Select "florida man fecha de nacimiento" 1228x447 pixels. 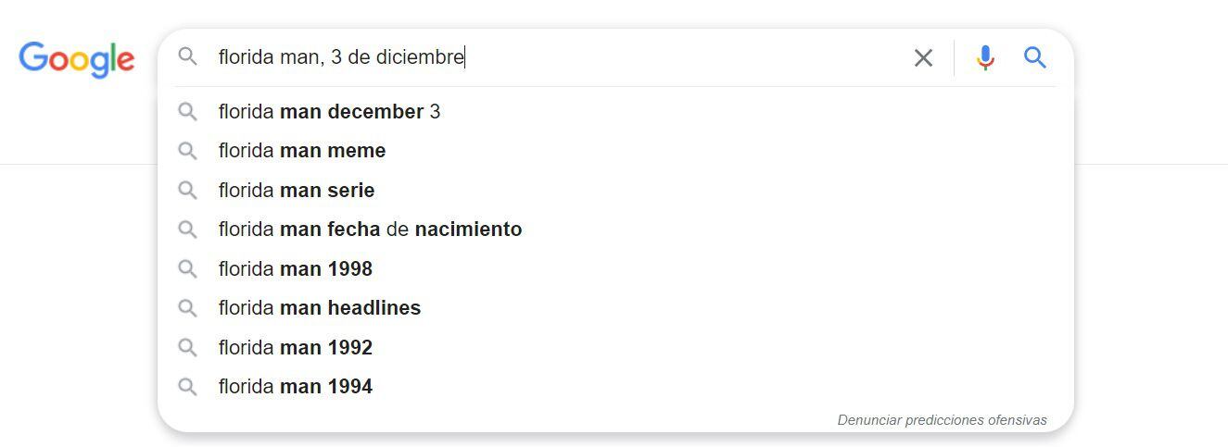point(370,230)
